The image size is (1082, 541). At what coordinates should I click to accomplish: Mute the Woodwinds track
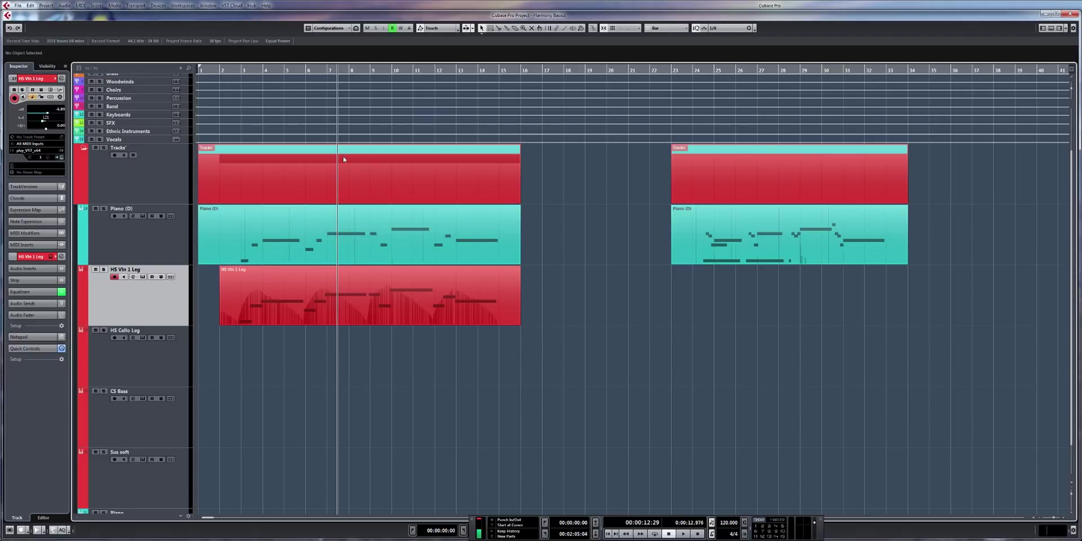click(91, 82)
